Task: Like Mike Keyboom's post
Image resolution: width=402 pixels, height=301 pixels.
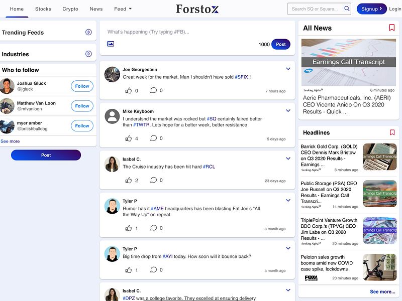Action: tap(129, 138)
